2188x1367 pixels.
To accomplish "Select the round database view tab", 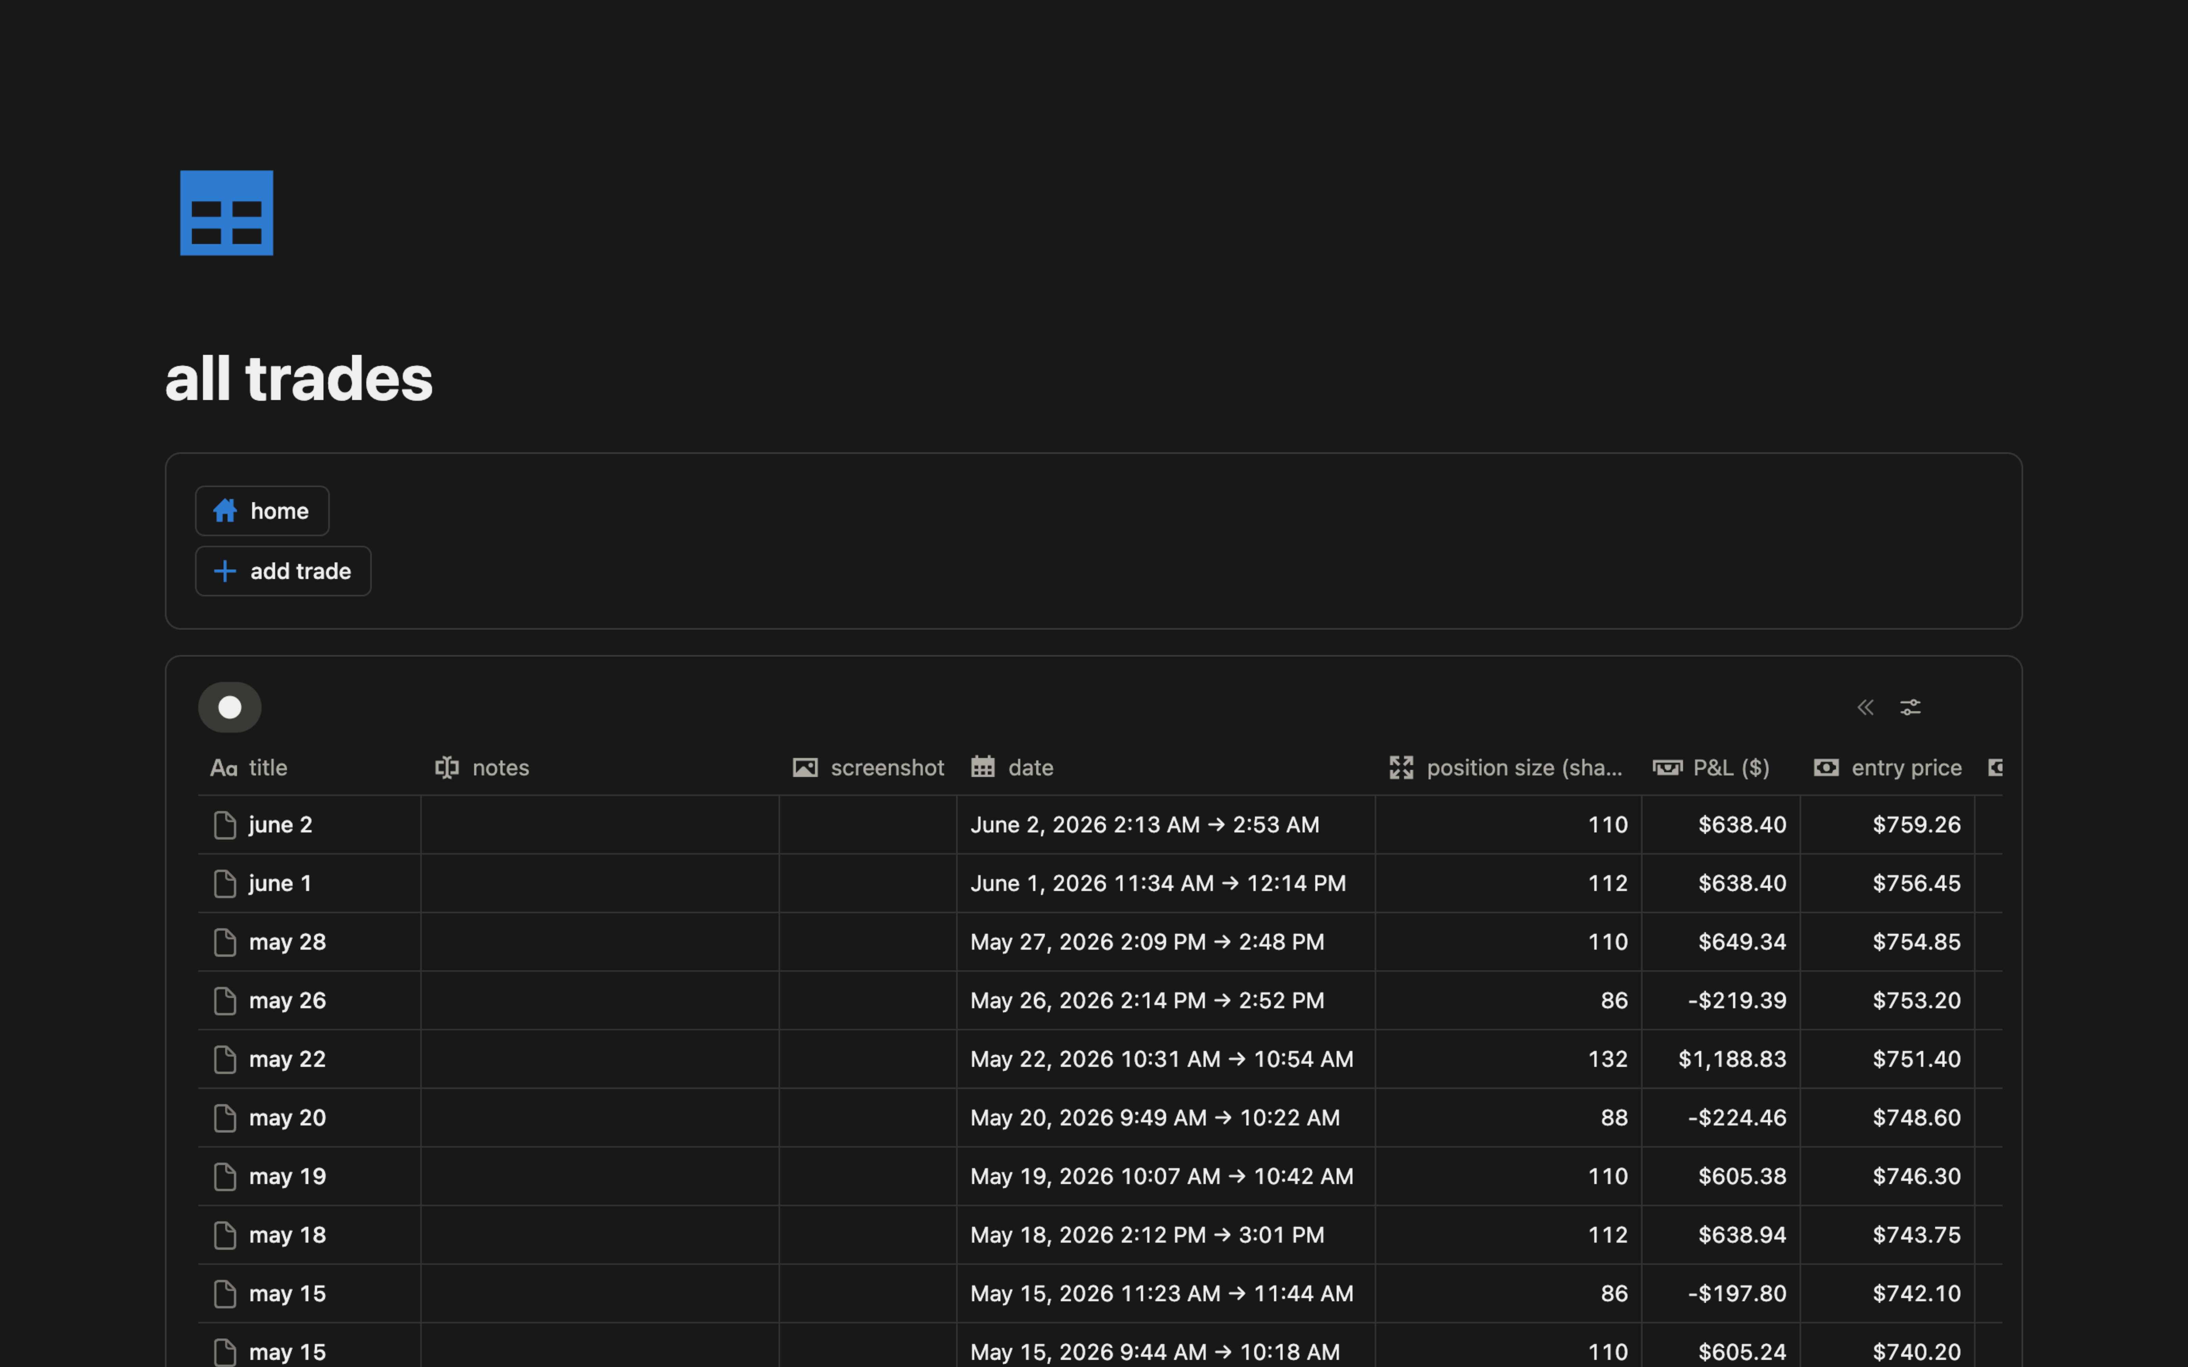I will click(230, 707).
